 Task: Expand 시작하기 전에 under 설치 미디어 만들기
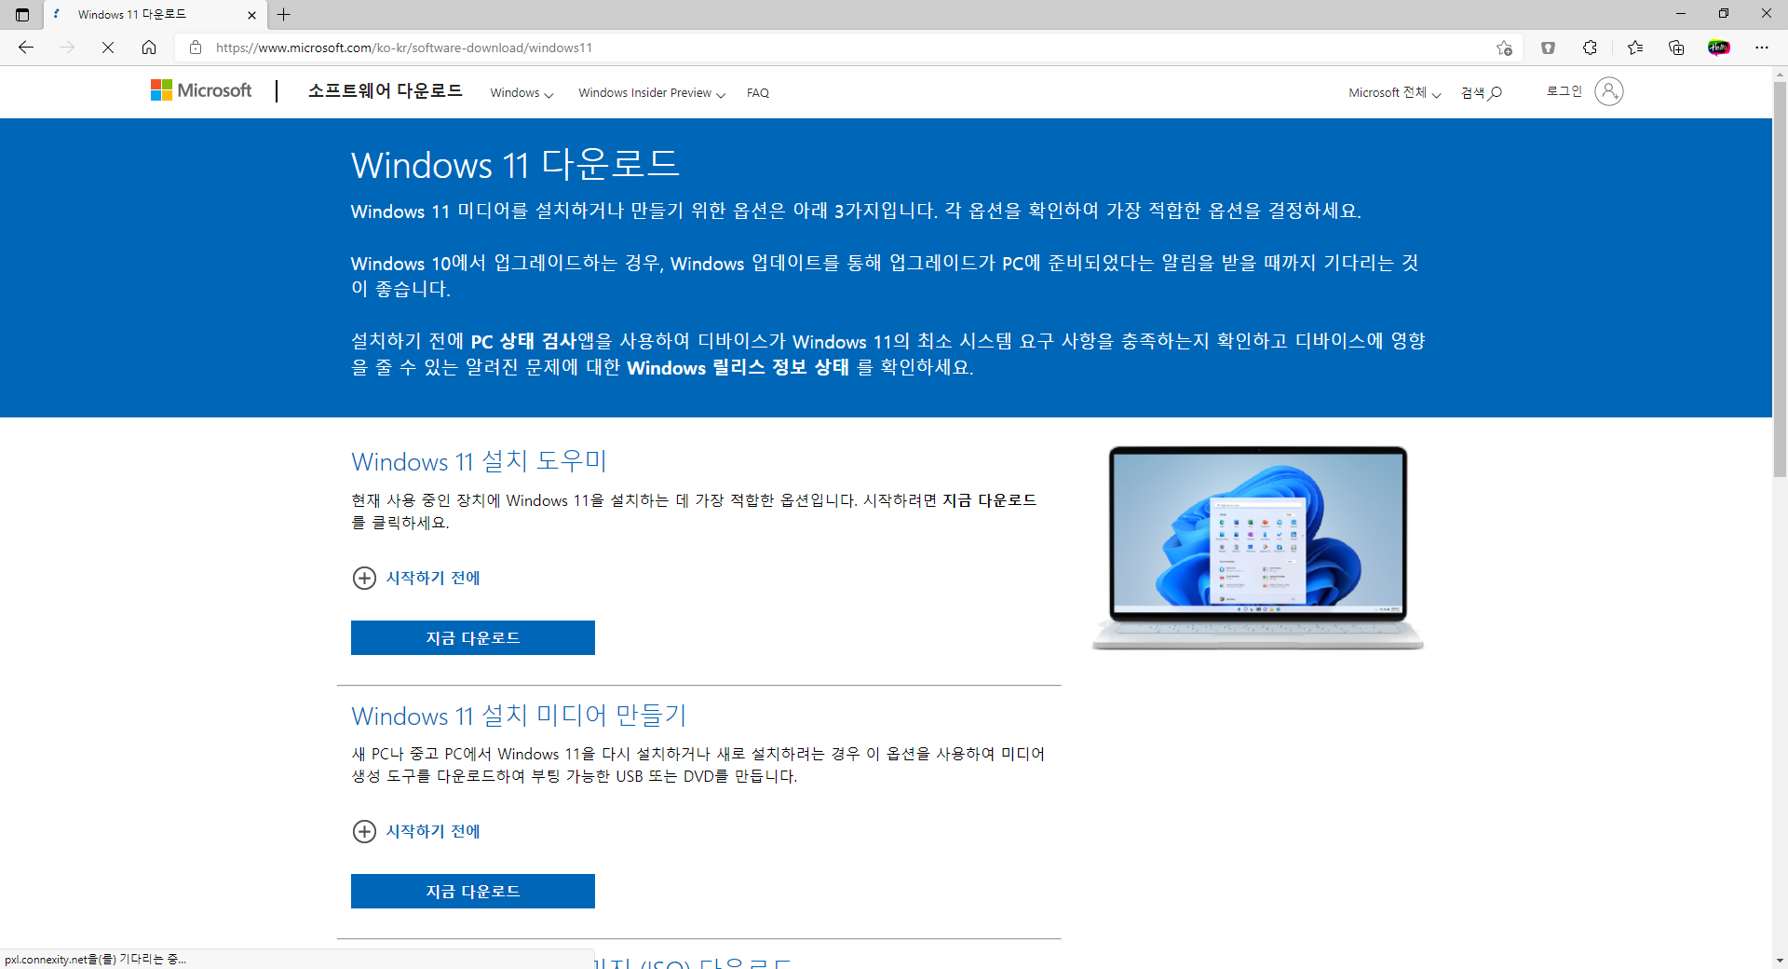[416, 831]
